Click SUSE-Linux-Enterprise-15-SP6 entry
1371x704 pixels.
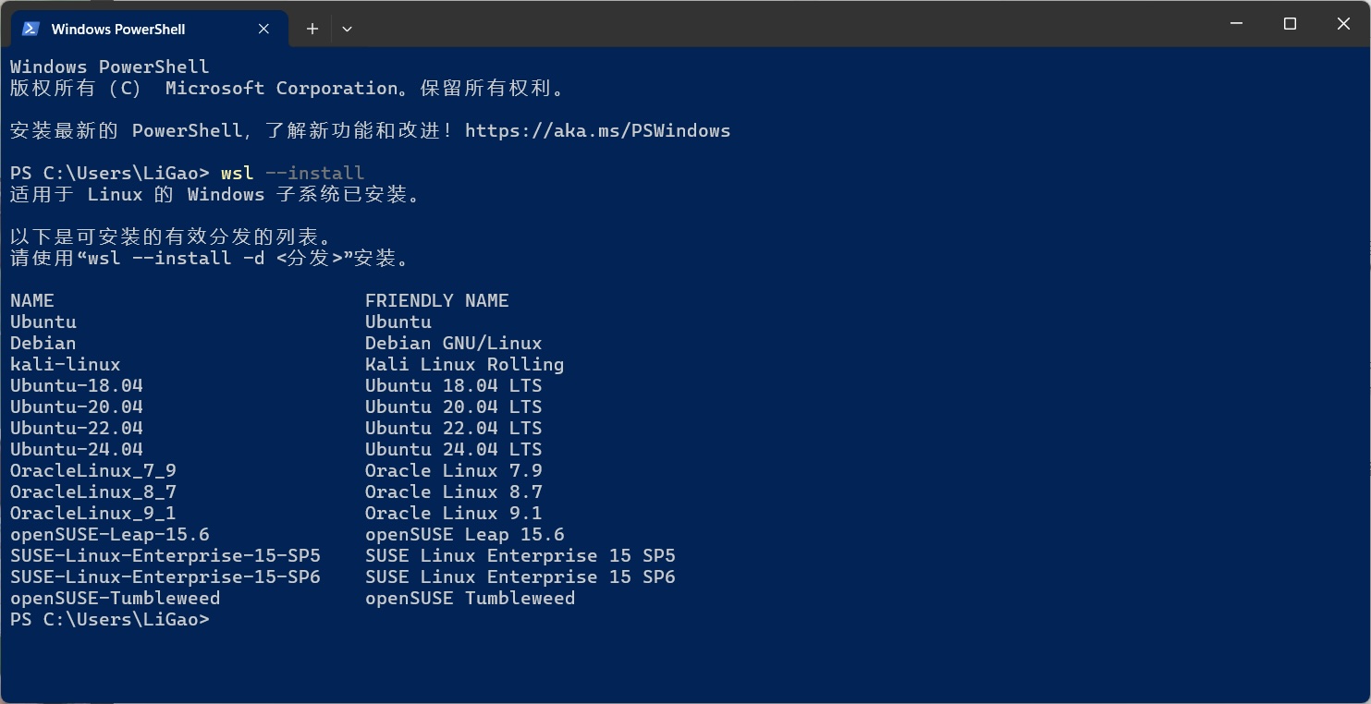coord(165,577)
